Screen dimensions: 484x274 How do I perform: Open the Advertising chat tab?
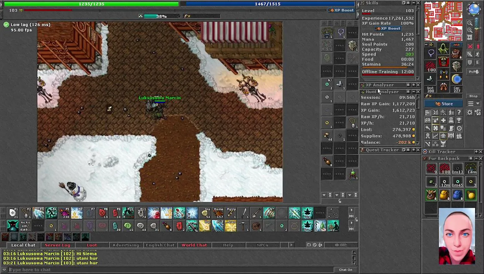pyautogui.click(x=126, y=245)
